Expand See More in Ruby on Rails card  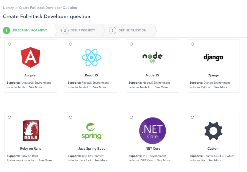(45, 160)
